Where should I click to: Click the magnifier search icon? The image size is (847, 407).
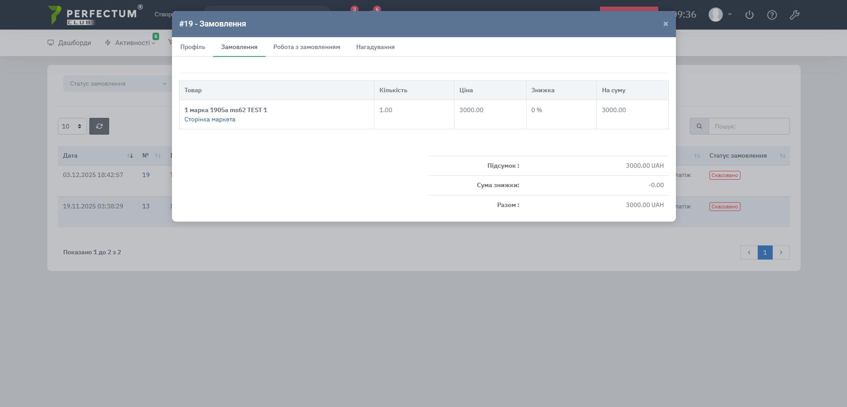(699, 126)
